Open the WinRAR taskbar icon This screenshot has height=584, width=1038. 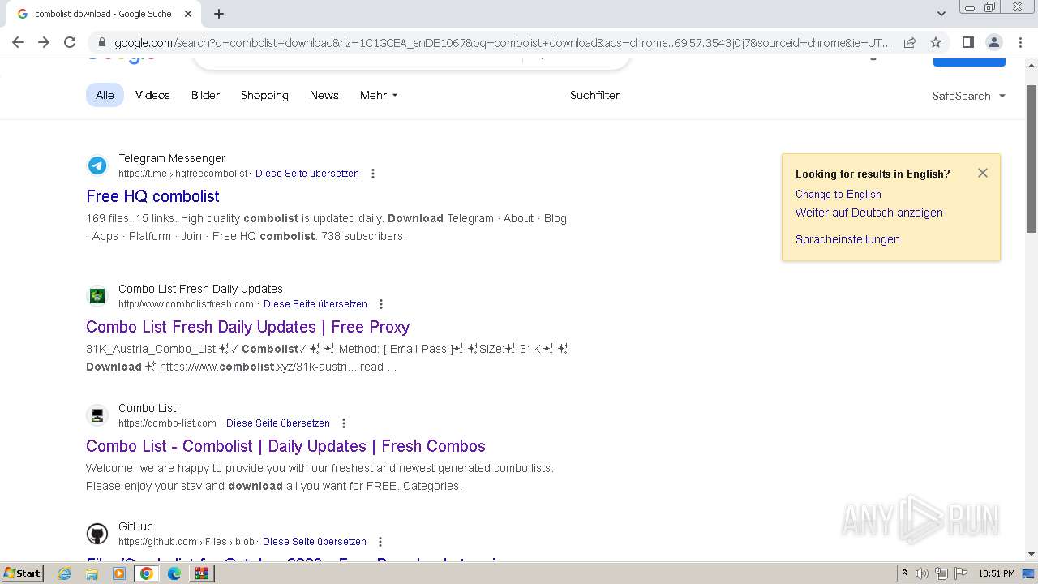[201, 573]
